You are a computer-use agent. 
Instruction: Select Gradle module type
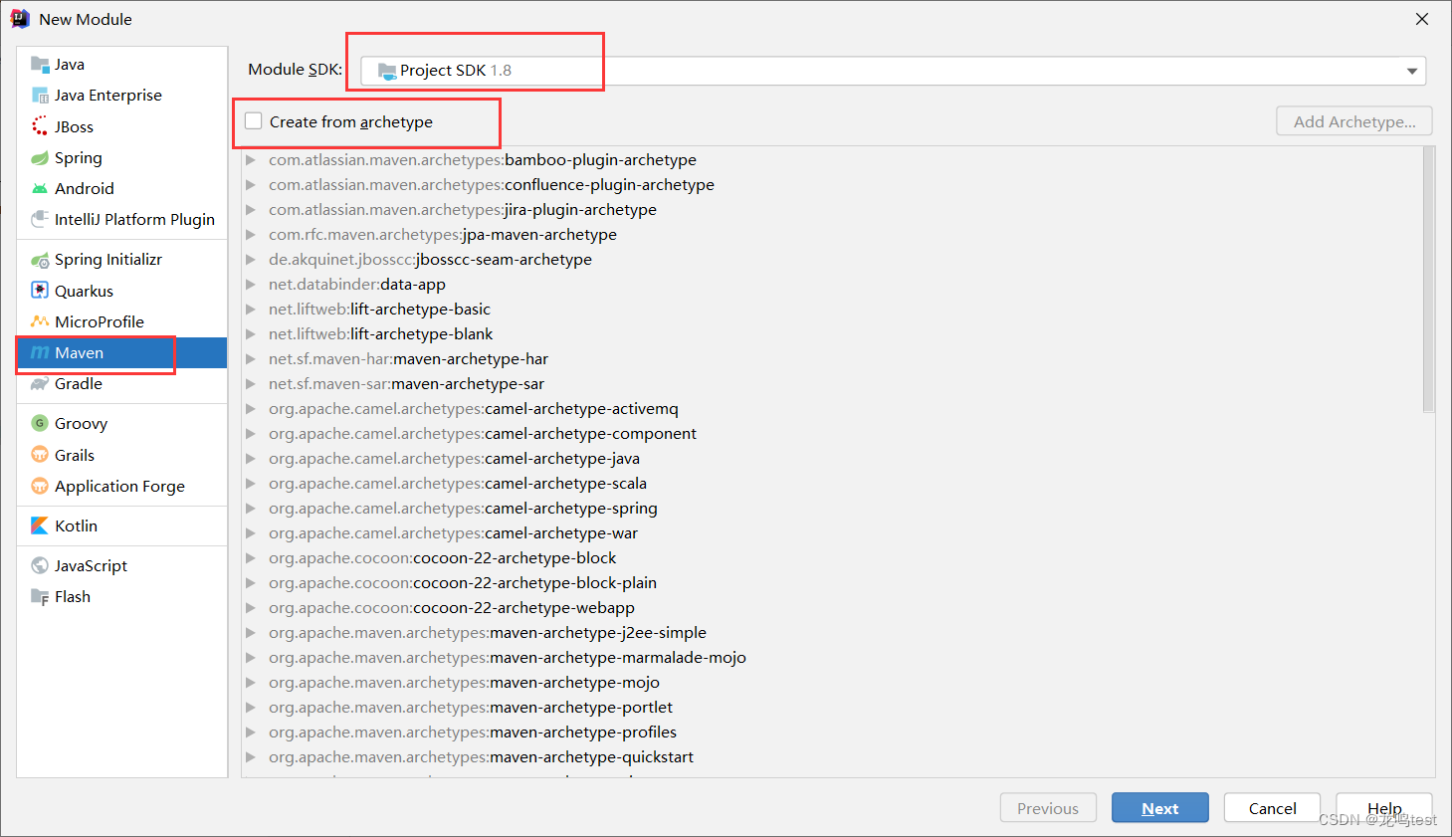tap(122, 384)
